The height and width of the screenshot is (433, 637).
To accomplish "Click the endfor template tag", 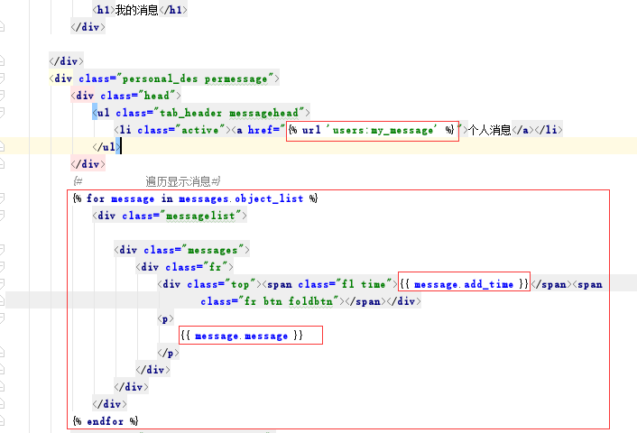I will click(x=106, y=420).
